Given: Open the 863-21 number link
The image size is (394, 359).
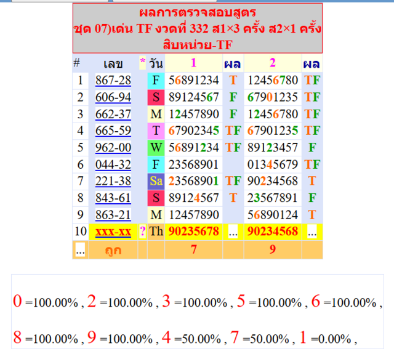Looking at the screenshot, I should point(113,215).
